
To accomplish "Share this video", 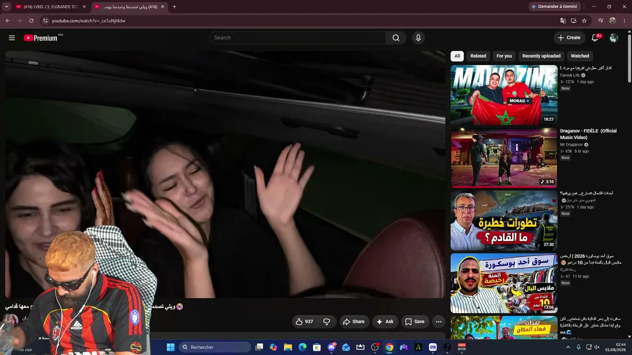I will tap(354, 321).
